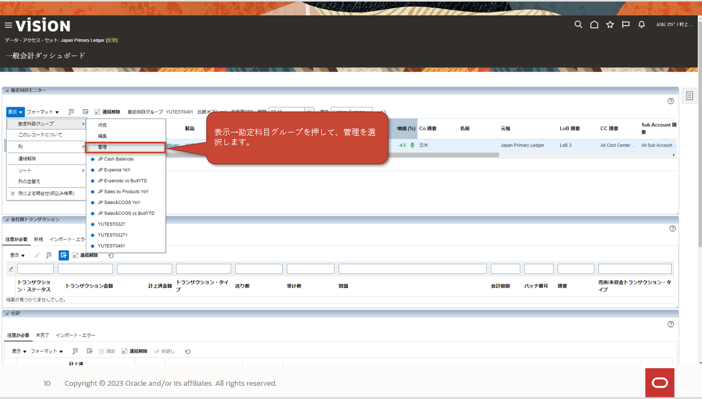Click the freeze icon in 会社間トランザクション toolbar
Viewport: 702px width, 399px height.
(x=49, y=255)
